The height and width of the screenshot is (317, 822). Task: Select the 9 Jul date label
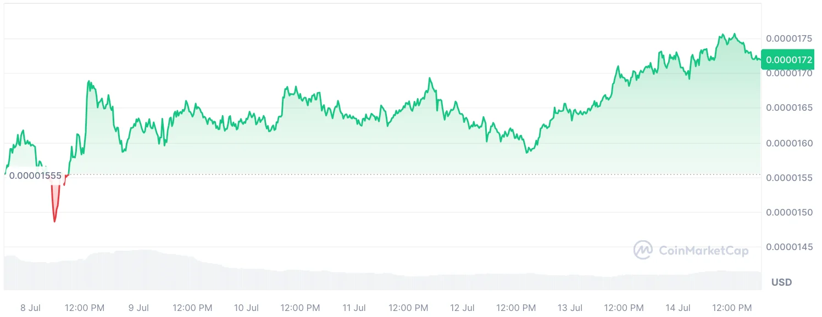coord(138,308)
